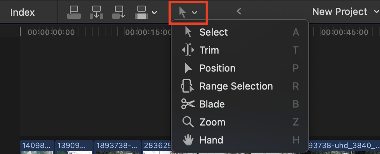Open the edit options chevron beside overwrite
This screenshot has width=380, height=154.
154,12
